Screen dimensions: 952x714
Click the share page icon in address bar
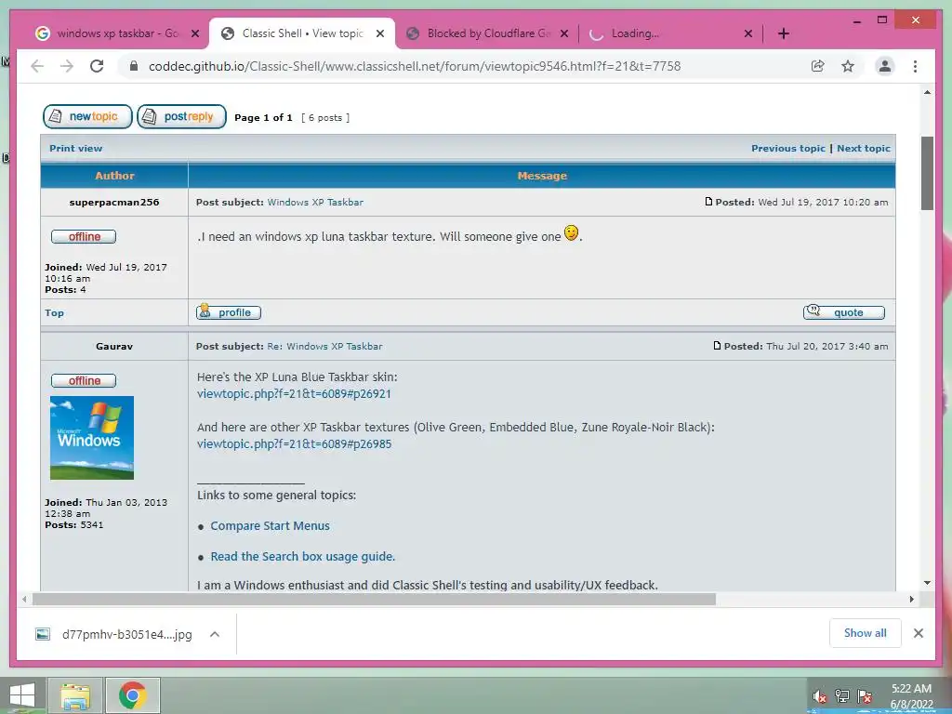(x=818, y=66)
